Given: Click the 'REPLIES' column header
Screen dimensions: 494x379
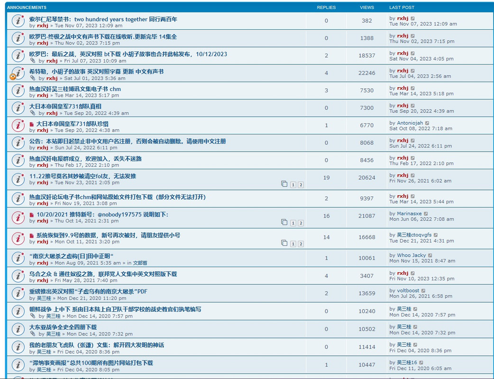Looking at the screenshot, I should pyautogui.click(x=326, y=7).
